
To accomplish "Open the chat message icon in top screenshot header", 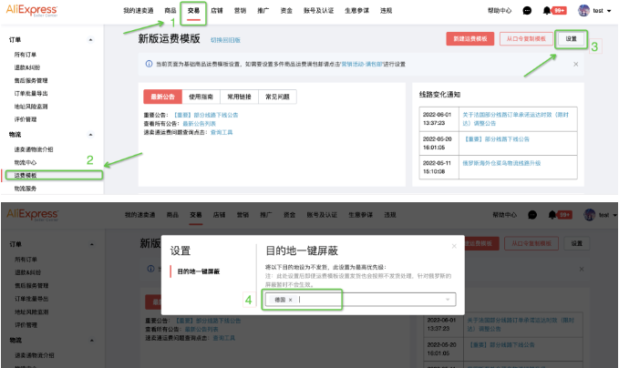I will tap(527, 11).
